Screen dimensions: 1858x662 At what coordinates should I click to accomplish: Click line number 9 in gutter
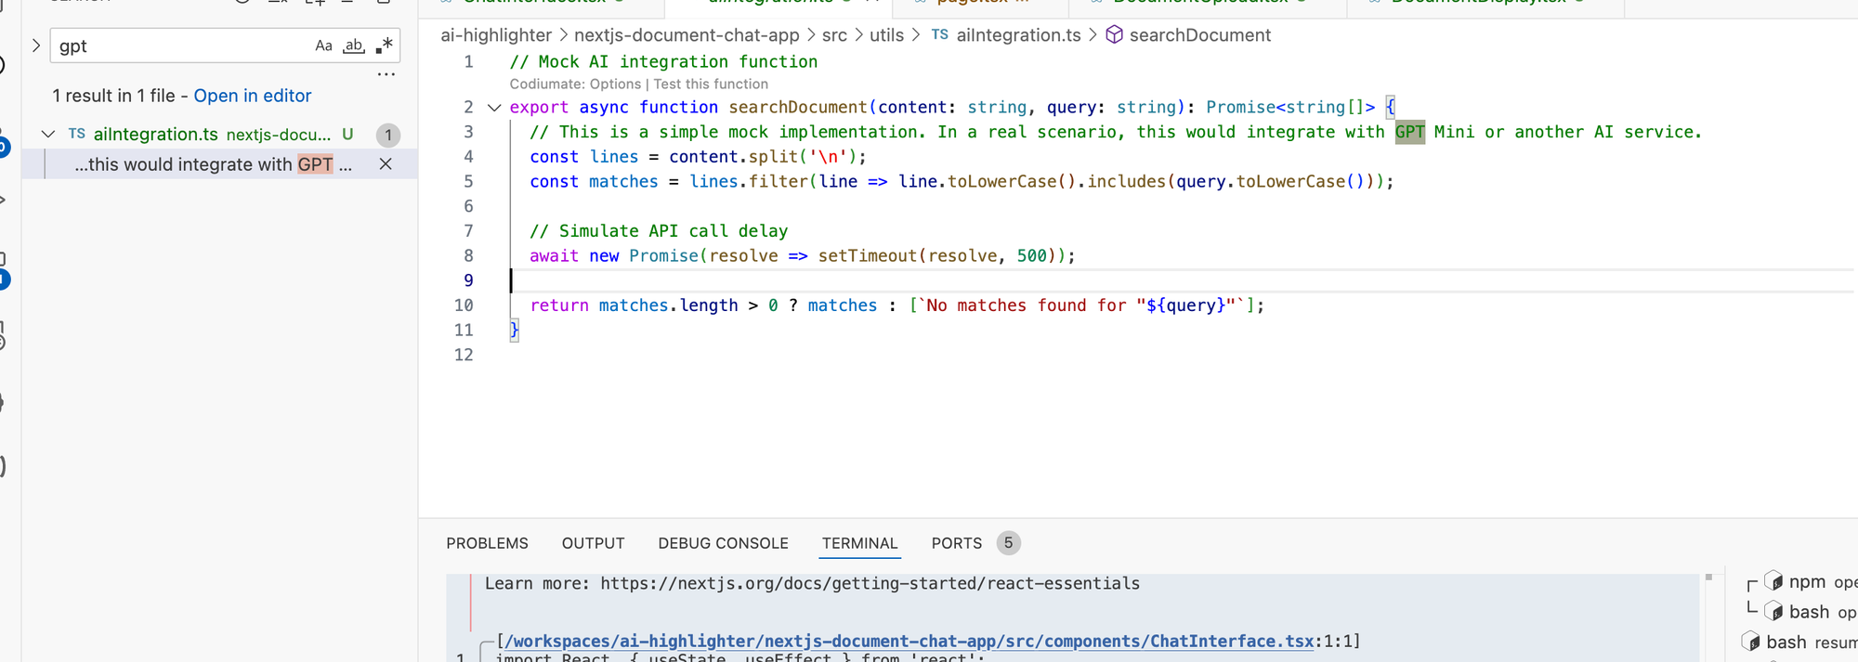click(468, 280)
